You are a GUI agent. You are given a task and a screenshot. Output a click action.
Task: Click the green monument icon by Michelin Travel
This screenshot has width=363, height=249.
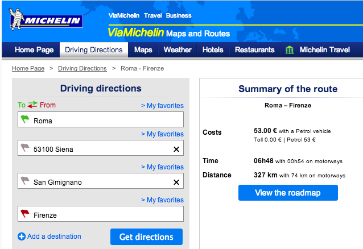pyautogui.click(x=290, y=50)
